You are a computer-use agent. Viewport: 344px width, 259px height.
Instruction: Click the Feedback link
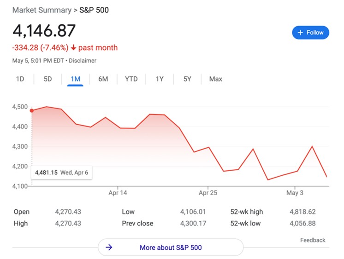(x=313, y=240)
